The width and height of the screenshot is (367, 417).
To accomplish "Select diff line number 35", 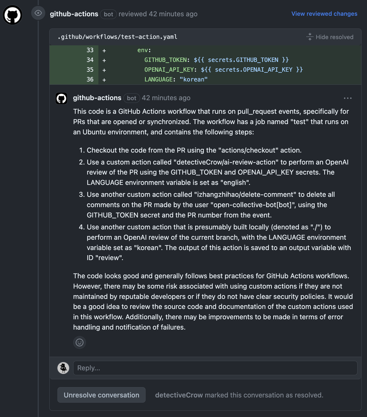I will (90, 70).
